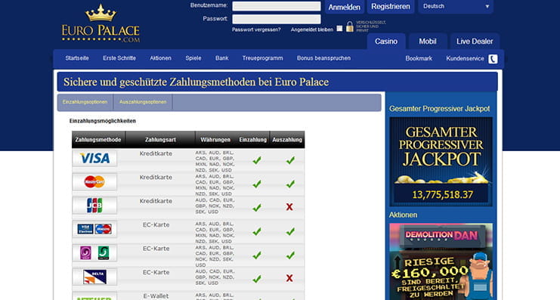Click the Kundenservice phone icon
The image size is (560, 300).
(x=493, y=59)
